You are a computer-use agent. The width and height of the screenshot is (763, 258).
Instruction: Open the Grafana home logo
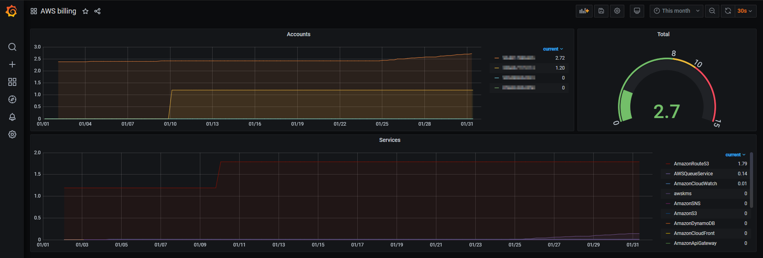click(x=12, y=11)
